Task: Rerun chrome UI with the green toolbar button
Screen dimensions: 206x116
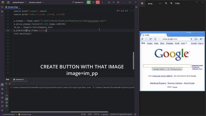Action: coord(89,2)
